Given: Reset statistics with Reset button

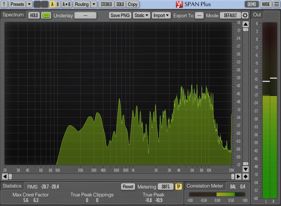Looking at the screenshot, I should 128,187.
